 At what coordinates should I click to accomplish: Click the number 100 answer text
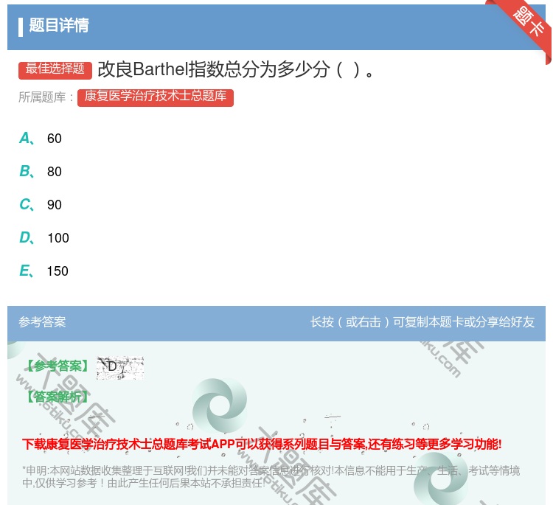coord(58,238)
